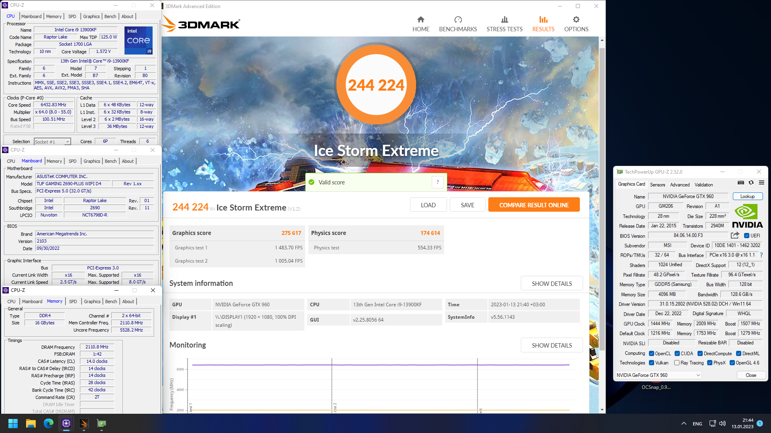The image size is (771, 433).
Task: Click the scroll-up arrow in 3DMark
Action: coord(602,40)
